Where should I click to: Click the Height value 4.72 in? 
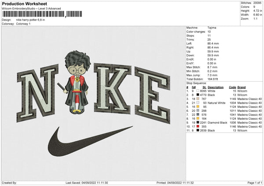pos(257,11)
